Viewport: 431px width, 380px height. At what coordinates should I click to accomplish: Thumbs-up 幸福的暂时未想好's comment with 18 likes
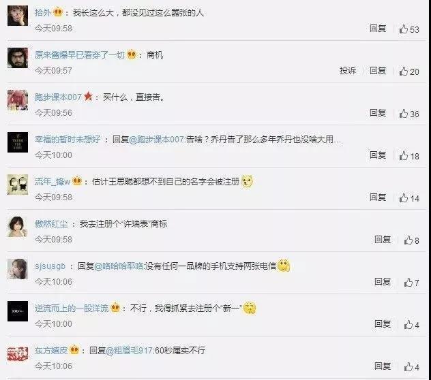click(409, 156)
